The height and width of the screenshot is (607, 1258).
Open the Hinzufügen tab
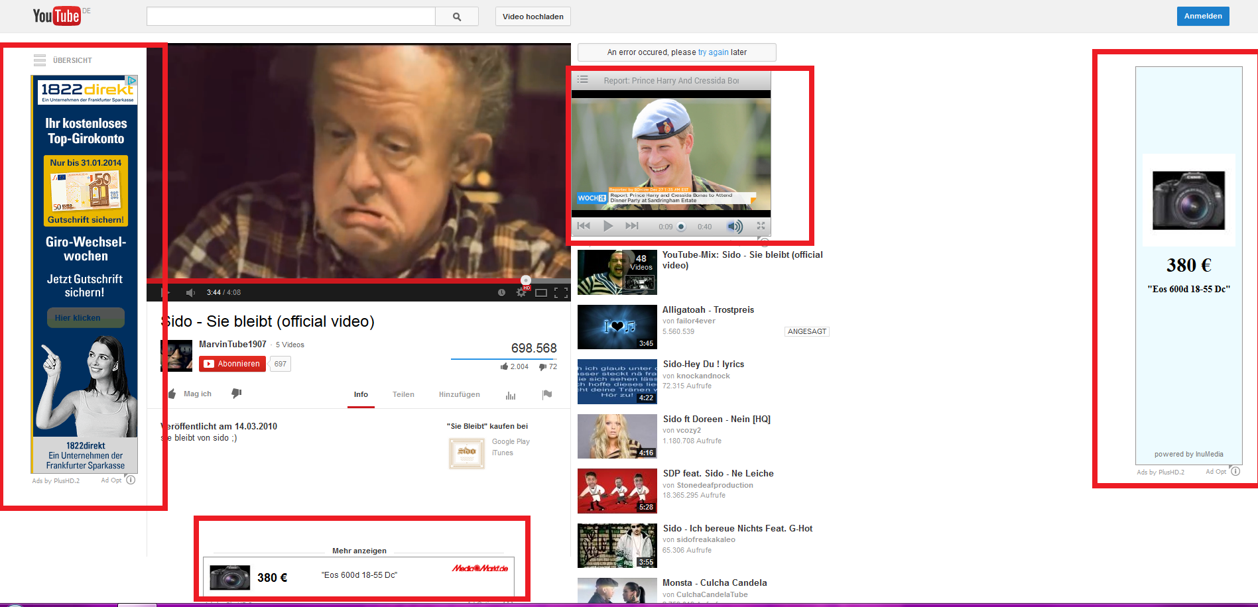(x=459, y=394)
